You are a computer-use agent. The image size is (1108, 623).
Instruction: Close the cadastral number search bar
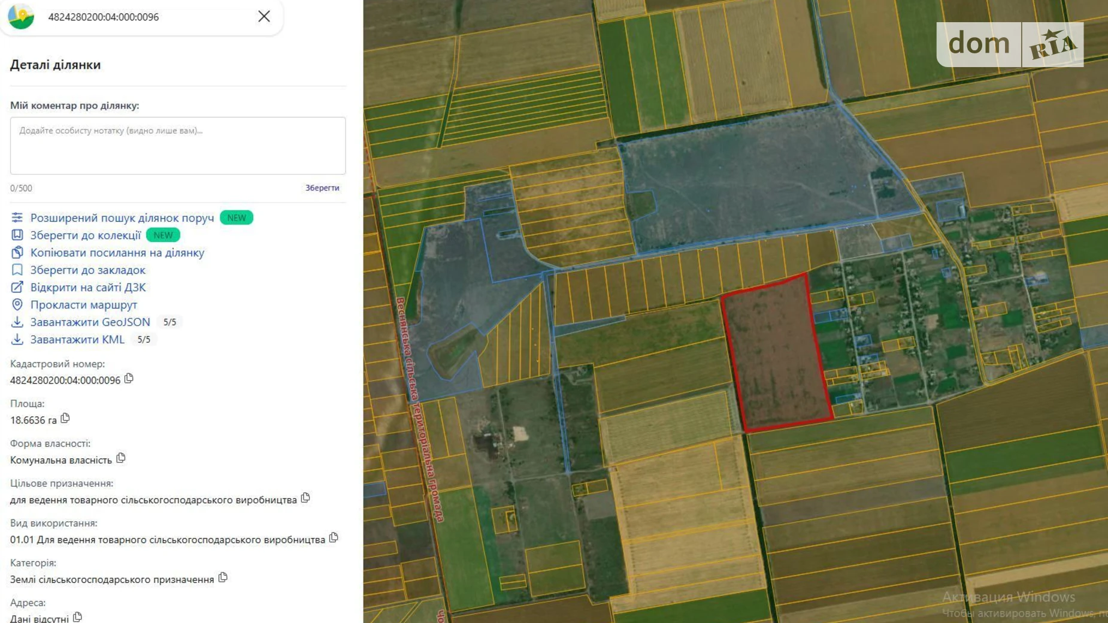(x=264, y=16)
